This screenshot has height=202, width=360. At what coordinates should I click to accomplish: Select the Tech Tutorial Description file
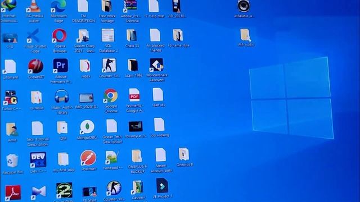pyautogui.click(x=37, y=128)
